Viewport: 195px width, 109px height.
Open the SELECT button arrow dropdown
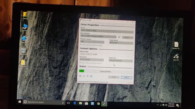coord(132,38)
